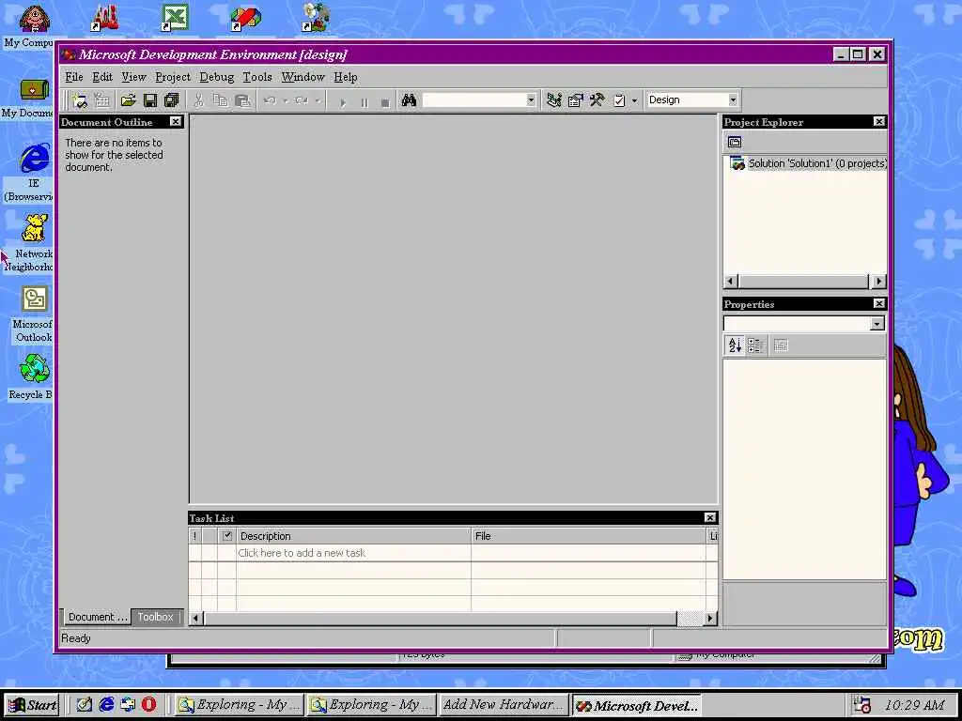Click the Find binoculars icon
The image size is (962, 721).
click(409, 100)
